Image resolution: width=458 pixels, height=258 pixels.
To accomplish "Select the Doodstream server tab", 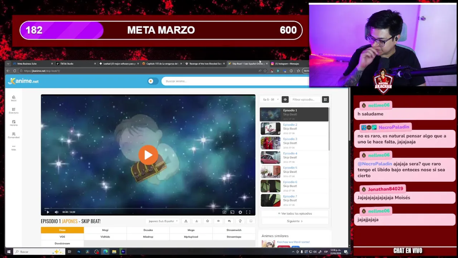I will (x=62, y=244).
